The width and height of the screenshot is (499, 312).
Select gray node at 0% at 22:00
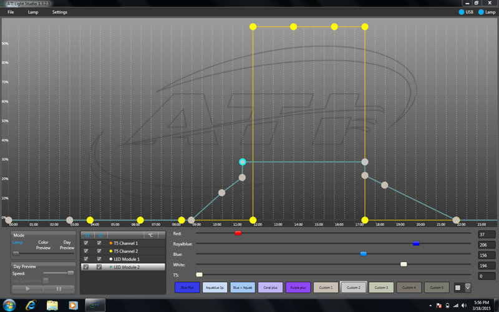pyautogui.click(x=456, y=220)
